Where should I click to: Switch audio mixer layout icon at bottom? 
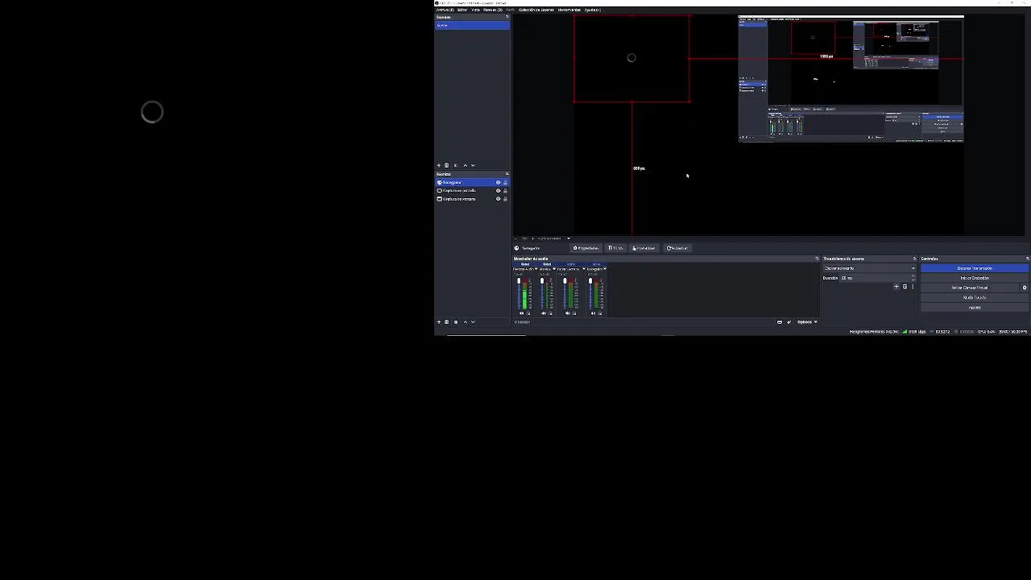point(780,322)
